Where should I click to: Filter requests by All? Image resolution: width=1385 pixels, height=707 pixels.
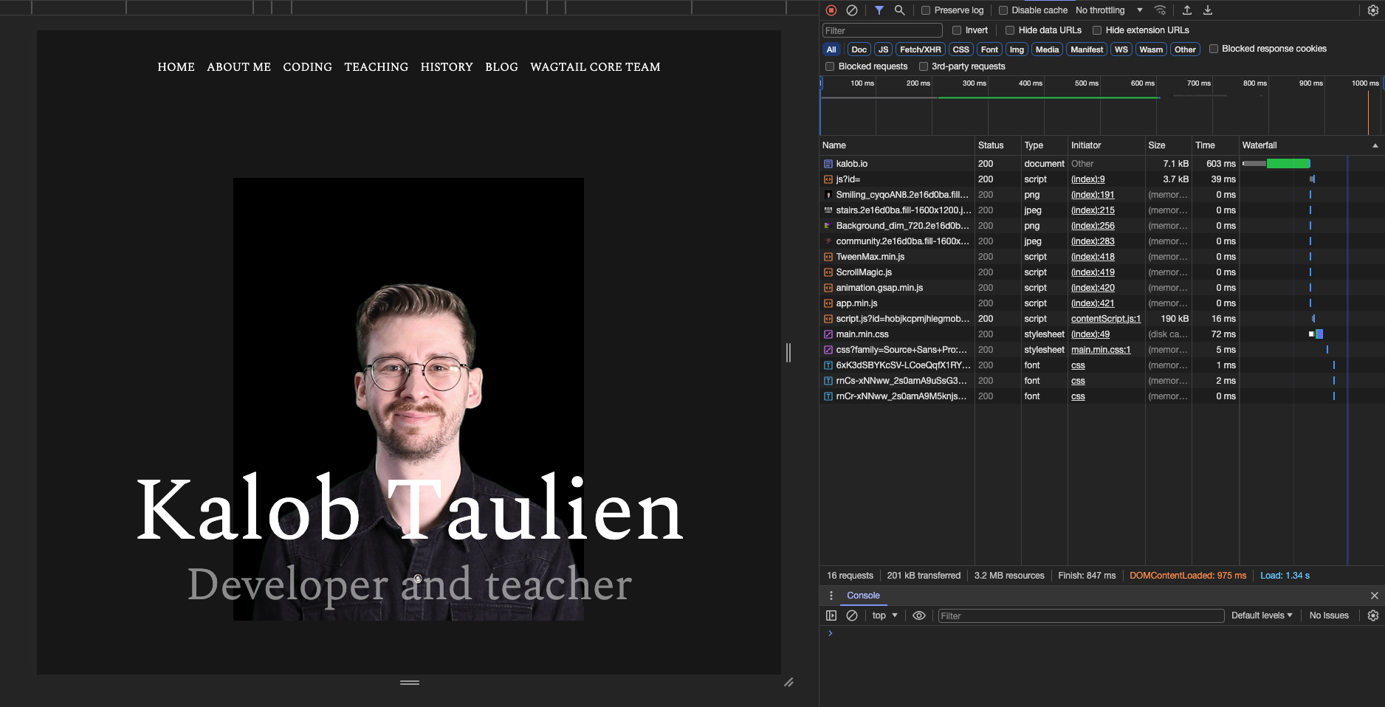831,49
